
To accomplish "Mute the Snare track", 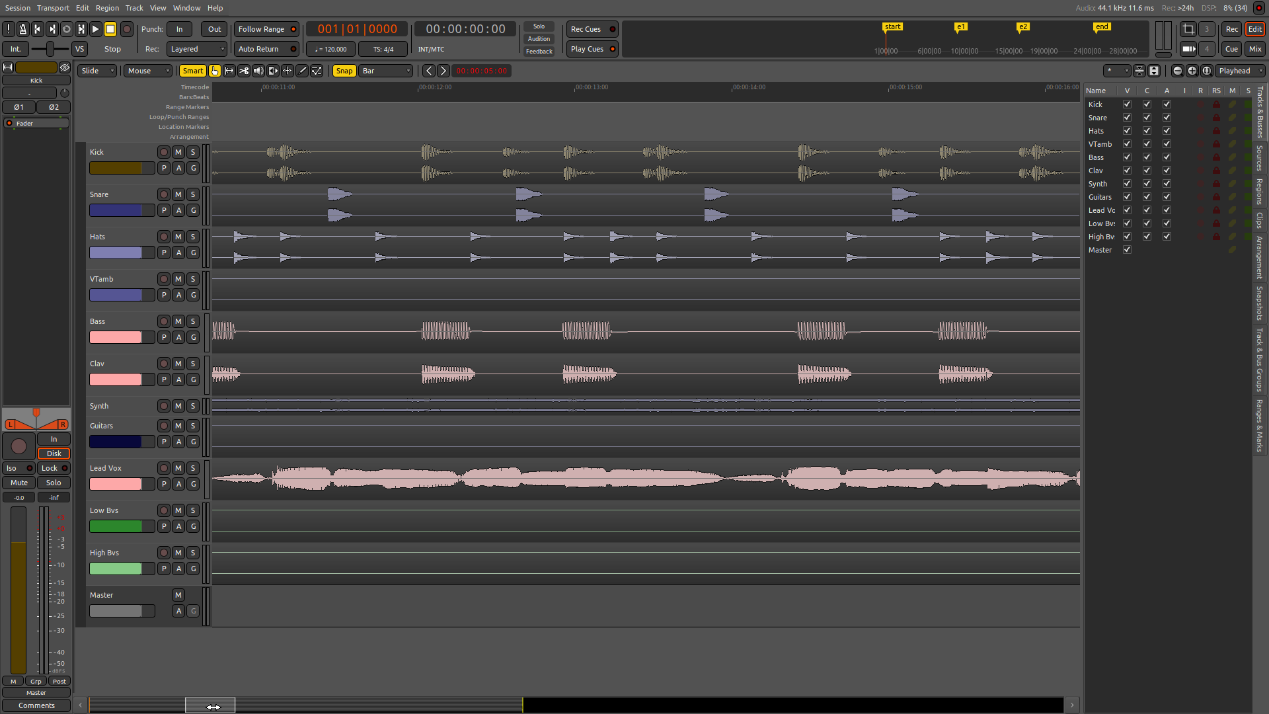I will 178,194.
